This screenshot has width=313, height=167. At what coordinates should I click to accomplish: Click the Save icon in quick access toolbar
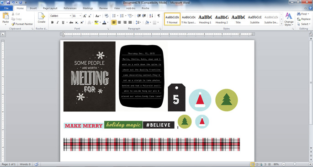[8, 3]
